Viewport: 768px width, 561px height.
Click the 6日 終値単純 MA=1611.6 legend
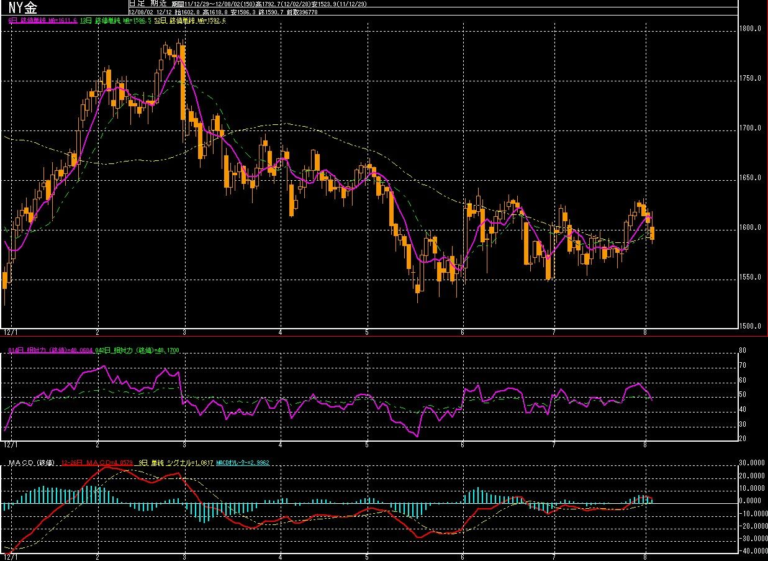pos(43,20)
